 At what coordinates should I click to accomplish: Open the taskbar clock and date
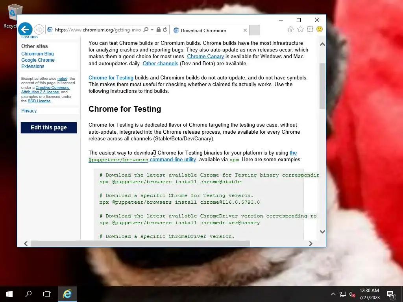point(369,294)
